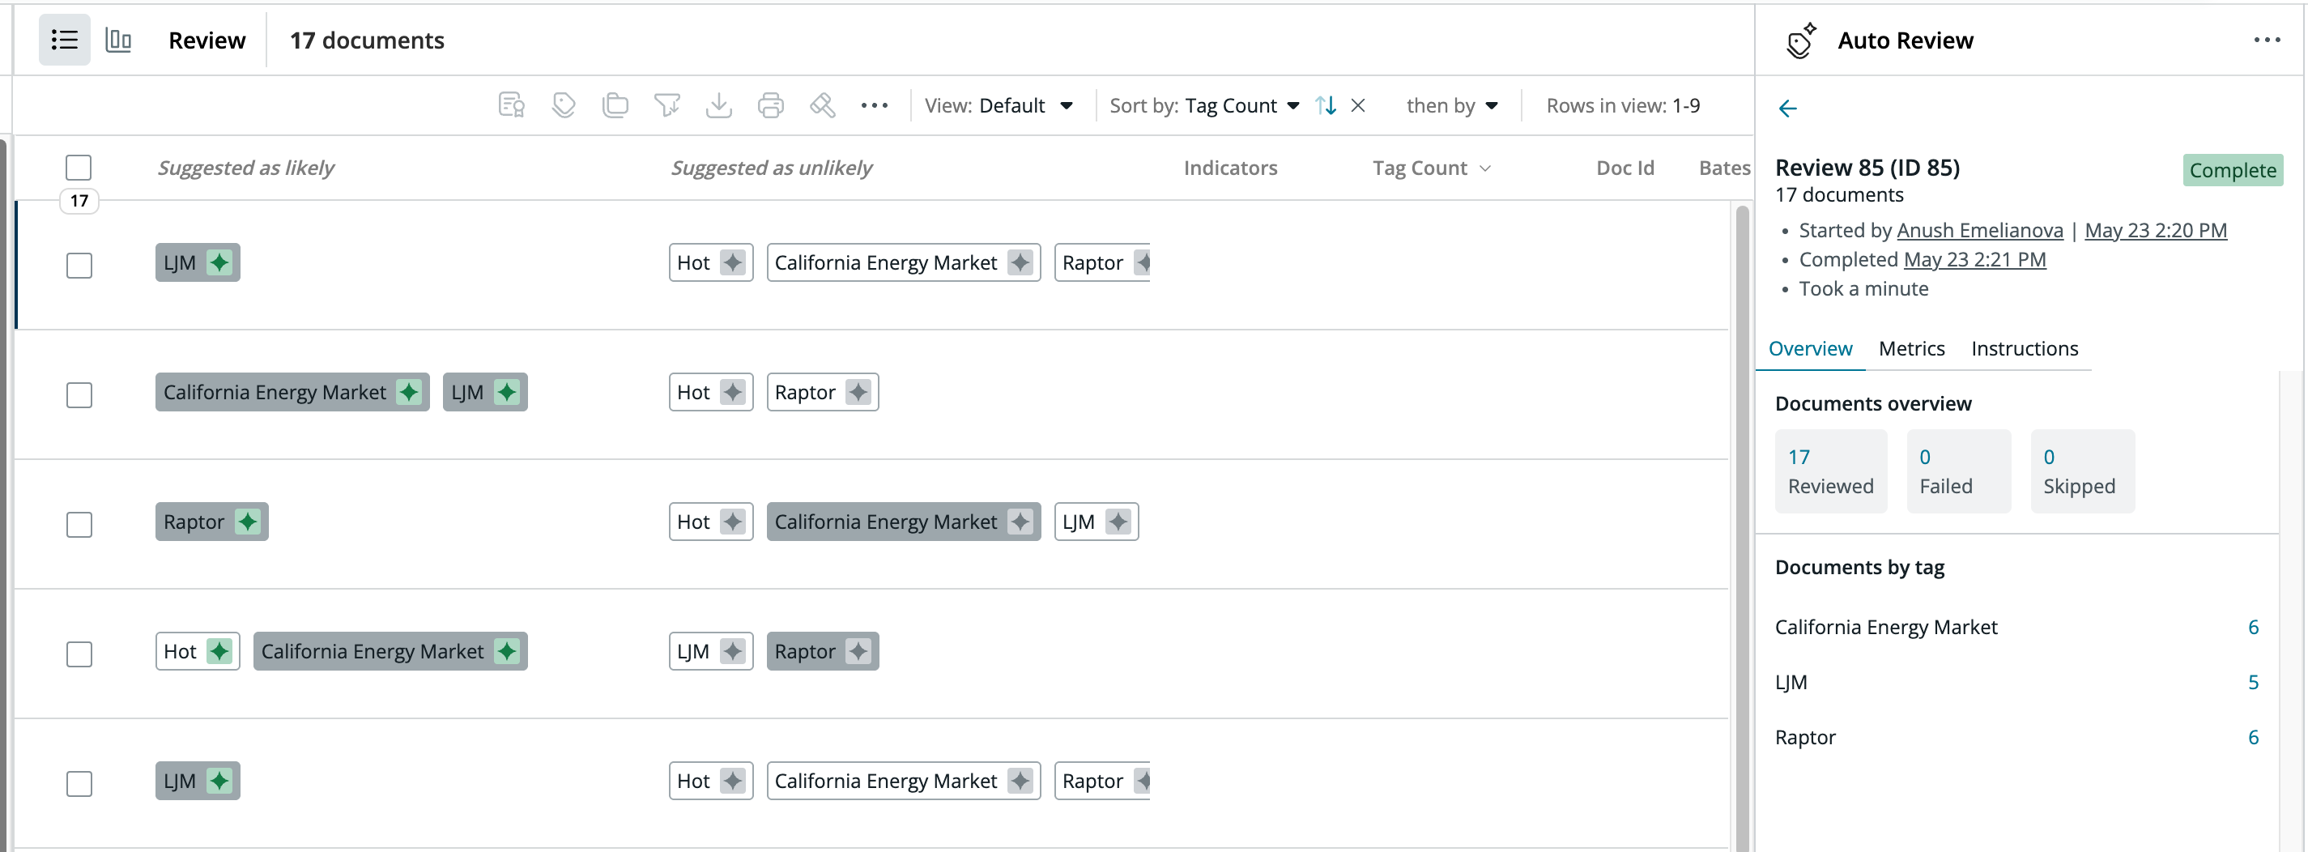The height and width of the screenshot is (852, 2308).
Task: Click the May 23 2:21 PM completed link
Action: (x=1974, y=260)
